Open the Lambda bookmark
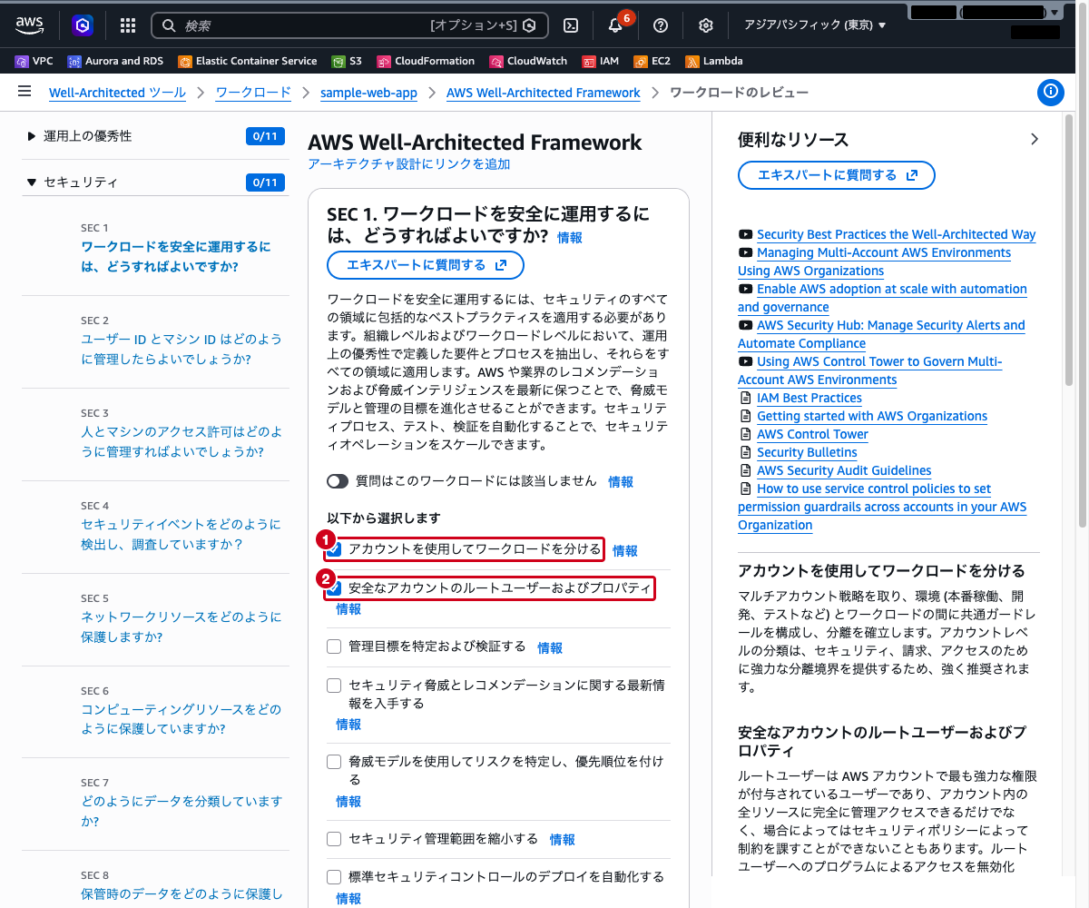Screen dimensions: 1089x908 pyautogui.click(x=714, y=62)
